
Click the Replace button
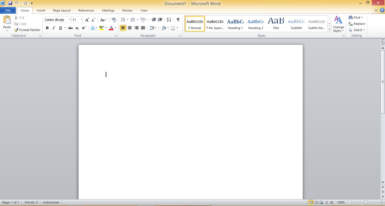coord(357,24)
